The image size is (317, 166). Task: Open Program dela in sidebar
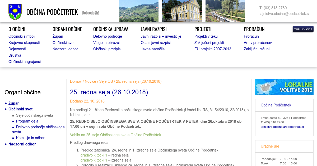27,121
